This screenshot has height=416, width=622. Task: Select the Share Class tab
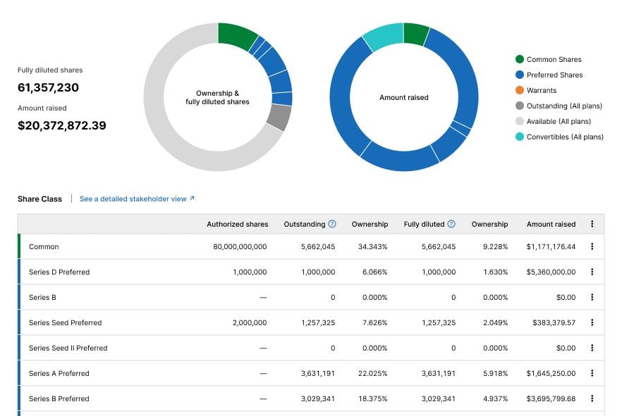tap(39, 198)
